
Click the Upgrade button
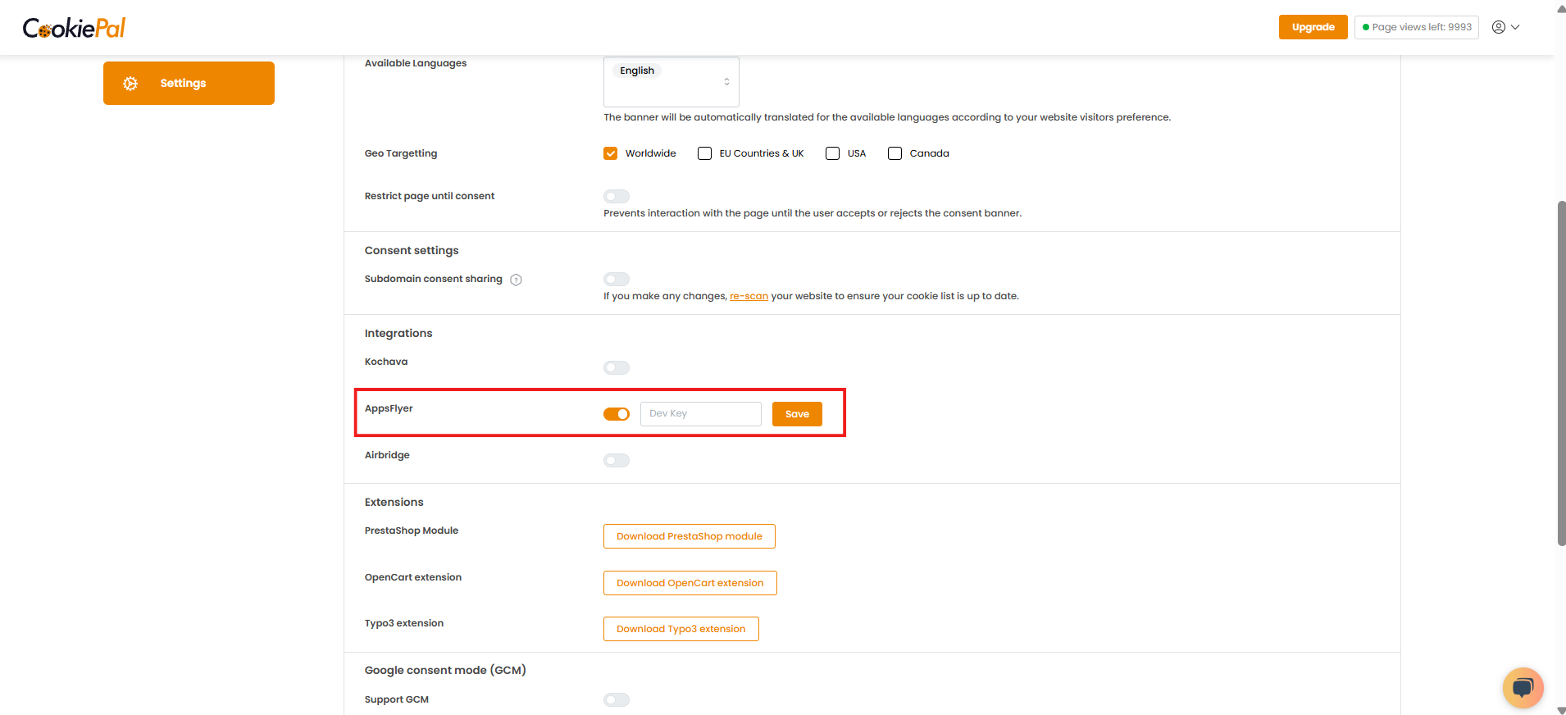click(x=1313, y=27)
